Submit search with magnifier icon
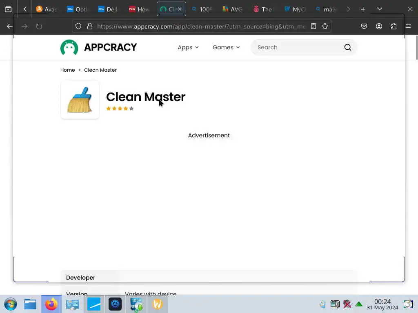418x313 pixels. click(x=348, y=47)
